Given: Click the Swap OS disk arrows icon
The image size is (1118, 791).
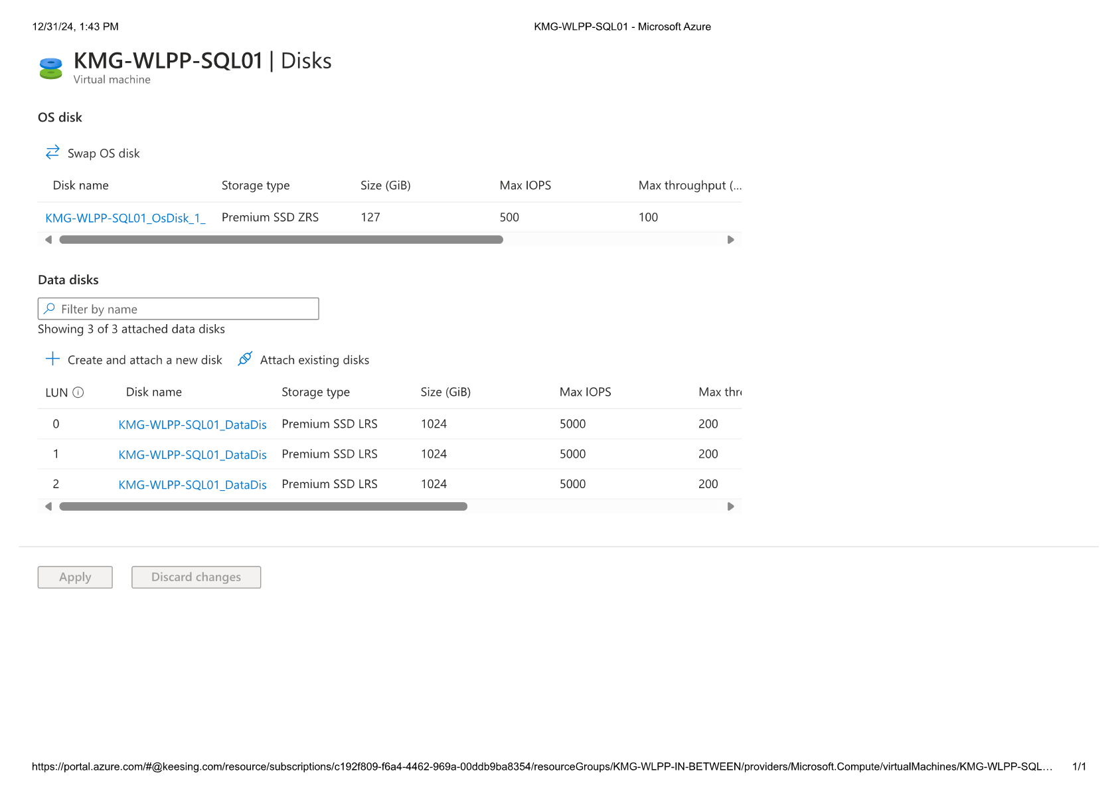Looking at the screenshot, I should [x=52, y=153].
